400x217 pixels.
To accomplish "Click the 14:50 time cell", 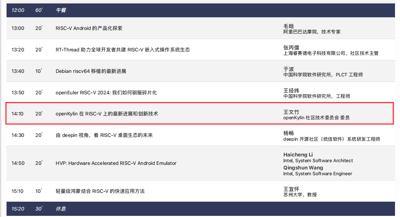I will pos(18,163).
